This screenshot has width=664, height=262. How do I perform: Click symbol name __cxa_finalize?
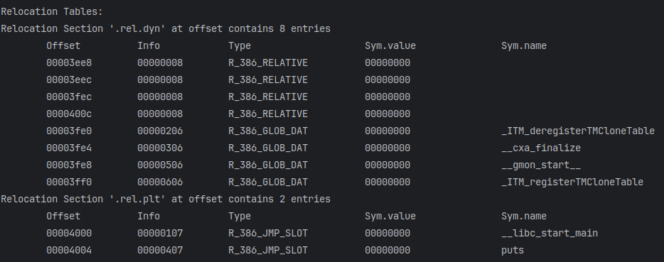click(541, 148)
